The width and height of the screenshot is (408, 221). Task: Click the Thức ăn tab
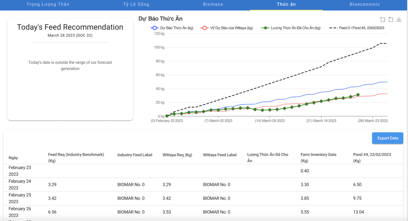286,4
